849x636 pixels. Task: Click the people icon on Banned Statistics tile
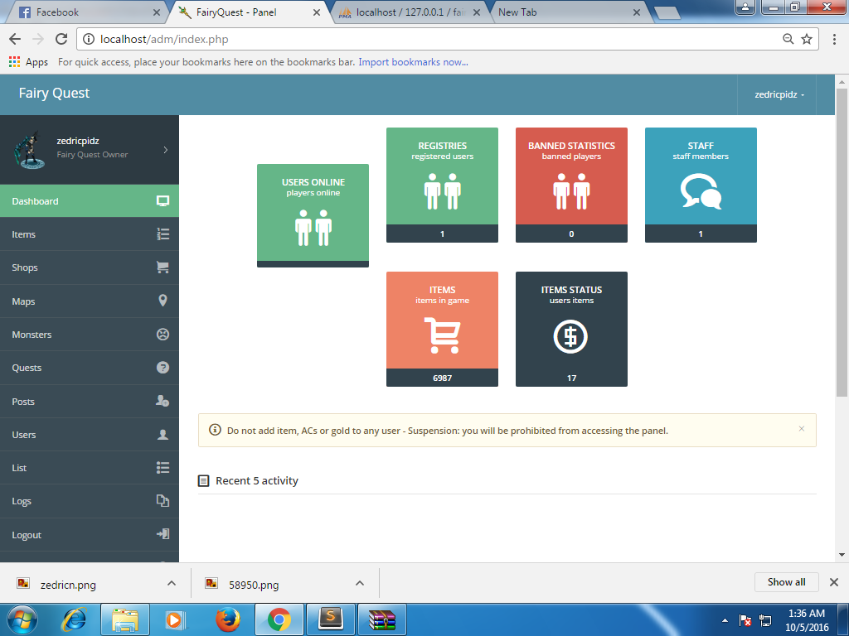coord(572,191)
